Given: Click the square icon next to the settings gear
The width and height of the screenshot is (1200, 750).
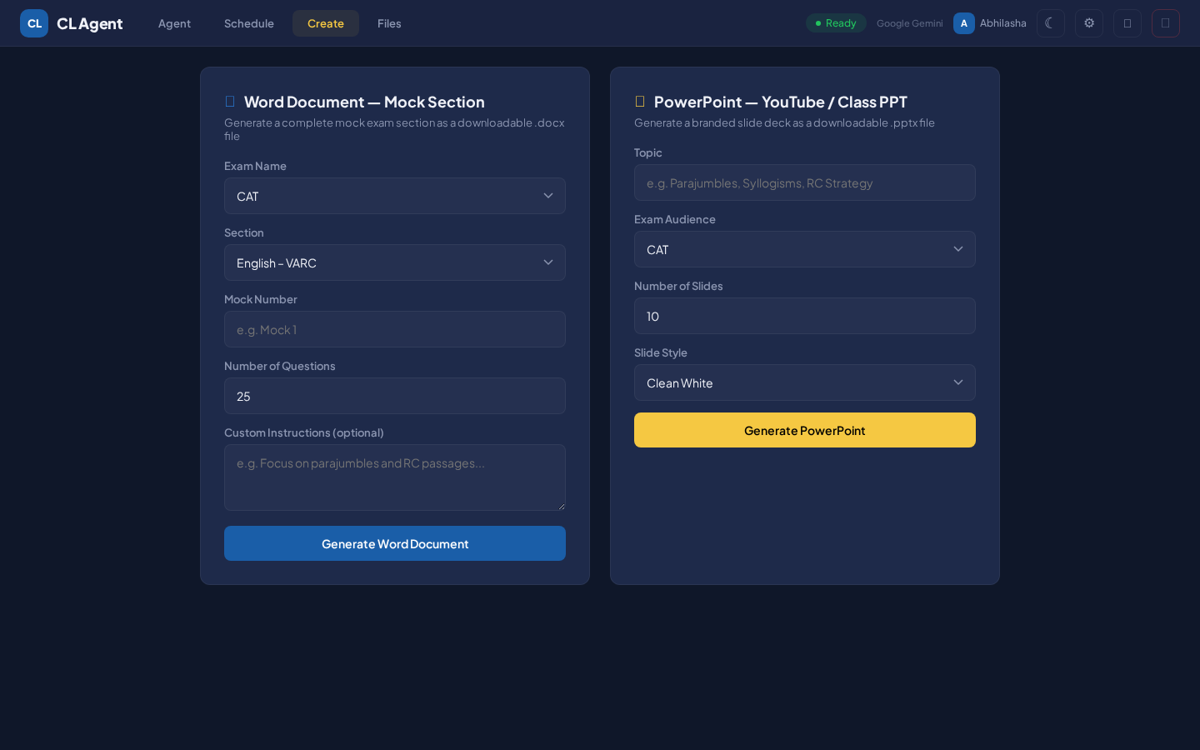Looking at the screenshot, I should pos(1127,23).
